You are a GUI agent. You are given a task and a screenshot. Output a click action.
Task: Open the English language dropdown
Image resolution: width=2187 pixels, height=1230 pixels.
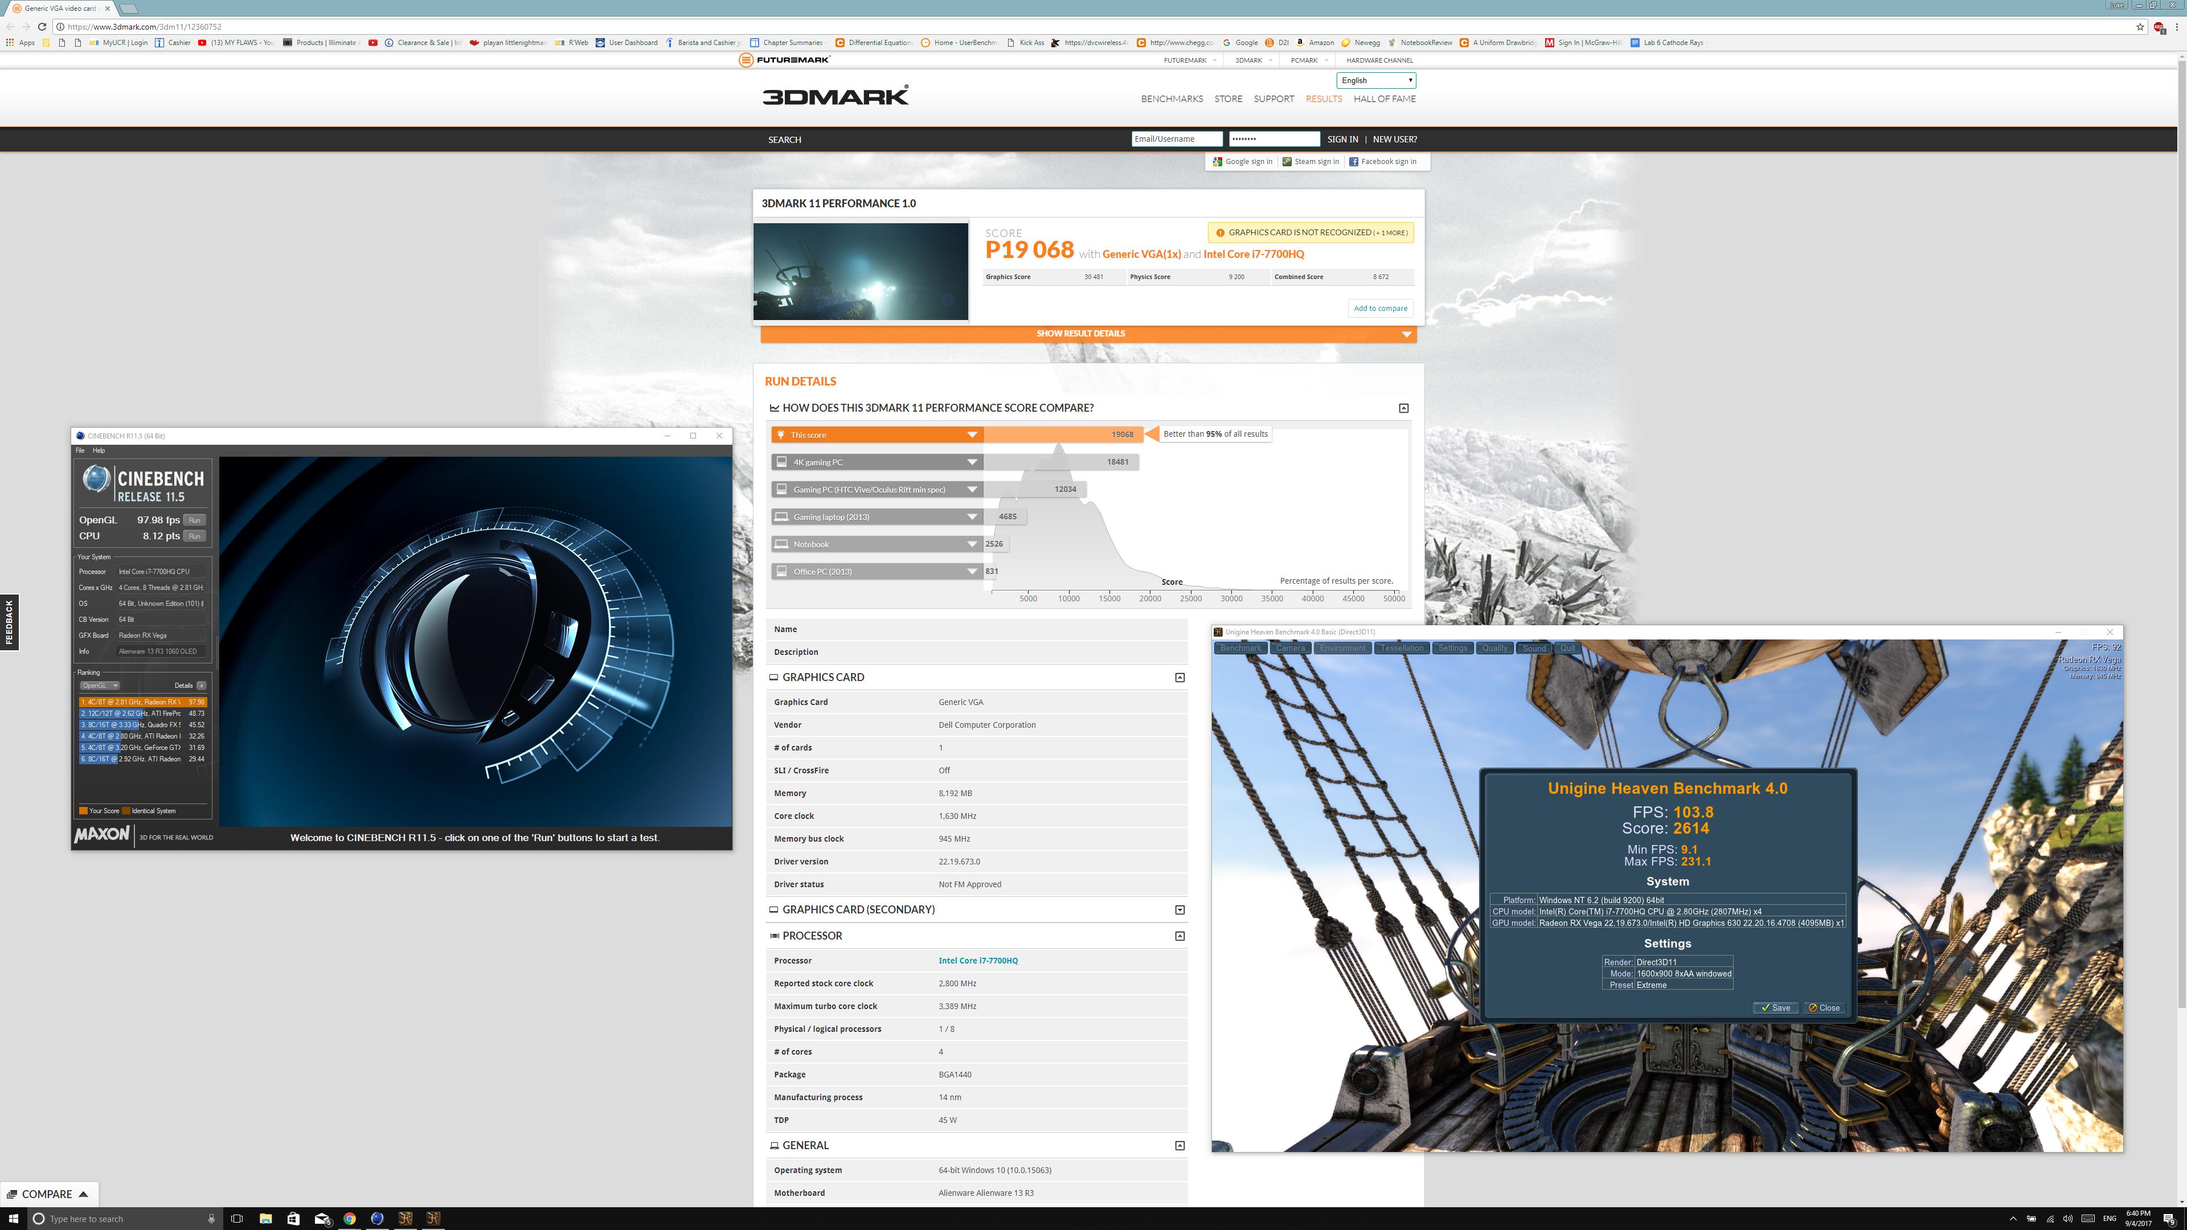1375,81
